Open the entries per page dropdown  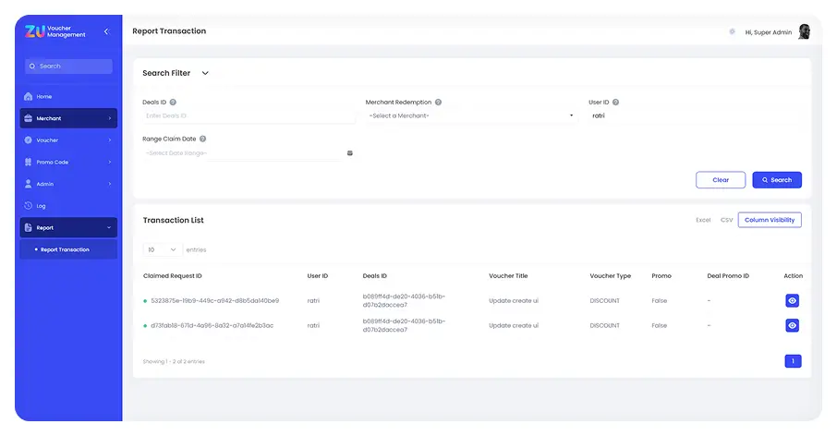[x=162, y=249]
